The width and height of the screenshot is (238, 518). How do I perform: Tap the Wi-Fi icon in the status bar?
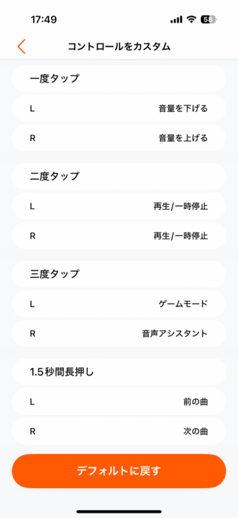(191, 19)
